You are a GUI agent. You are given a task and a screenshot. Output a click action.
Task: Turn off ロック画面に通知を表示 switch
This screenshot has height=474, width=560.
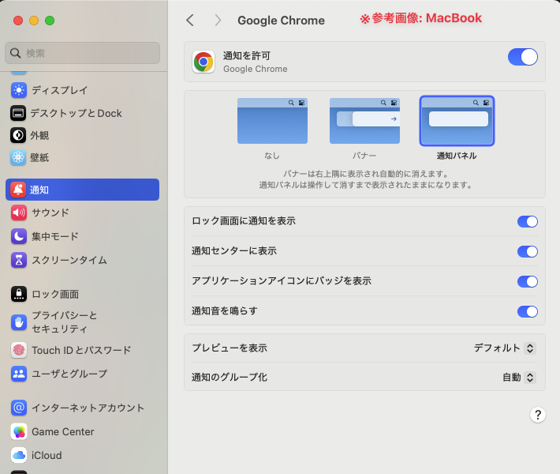[x=527, y=221]
